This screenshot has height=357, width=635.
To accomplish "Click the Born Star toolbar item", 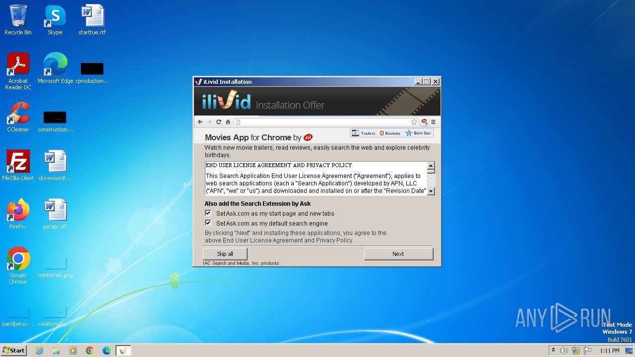I will click(418, 133).
